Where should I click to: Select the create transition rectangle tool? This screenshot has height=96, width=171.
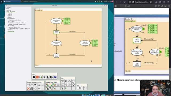28,85
